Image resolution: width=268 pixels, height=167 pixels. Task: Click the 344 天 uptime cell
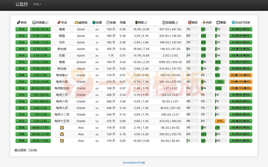click(x=111, y=115)
